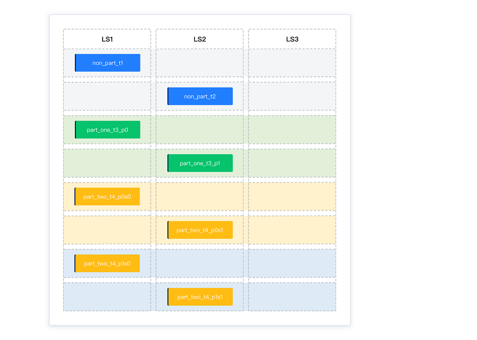Screen dimensions: 477x340
Task: Click the LS3 column header
Action: click(292, 39)
